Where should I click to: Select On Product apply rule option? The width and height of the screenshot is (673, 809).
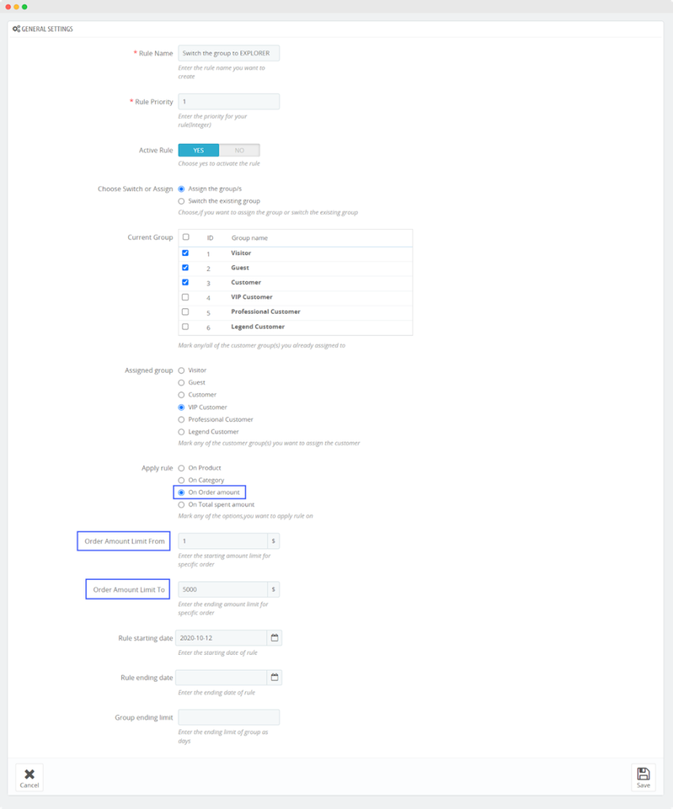pos(182,468)
